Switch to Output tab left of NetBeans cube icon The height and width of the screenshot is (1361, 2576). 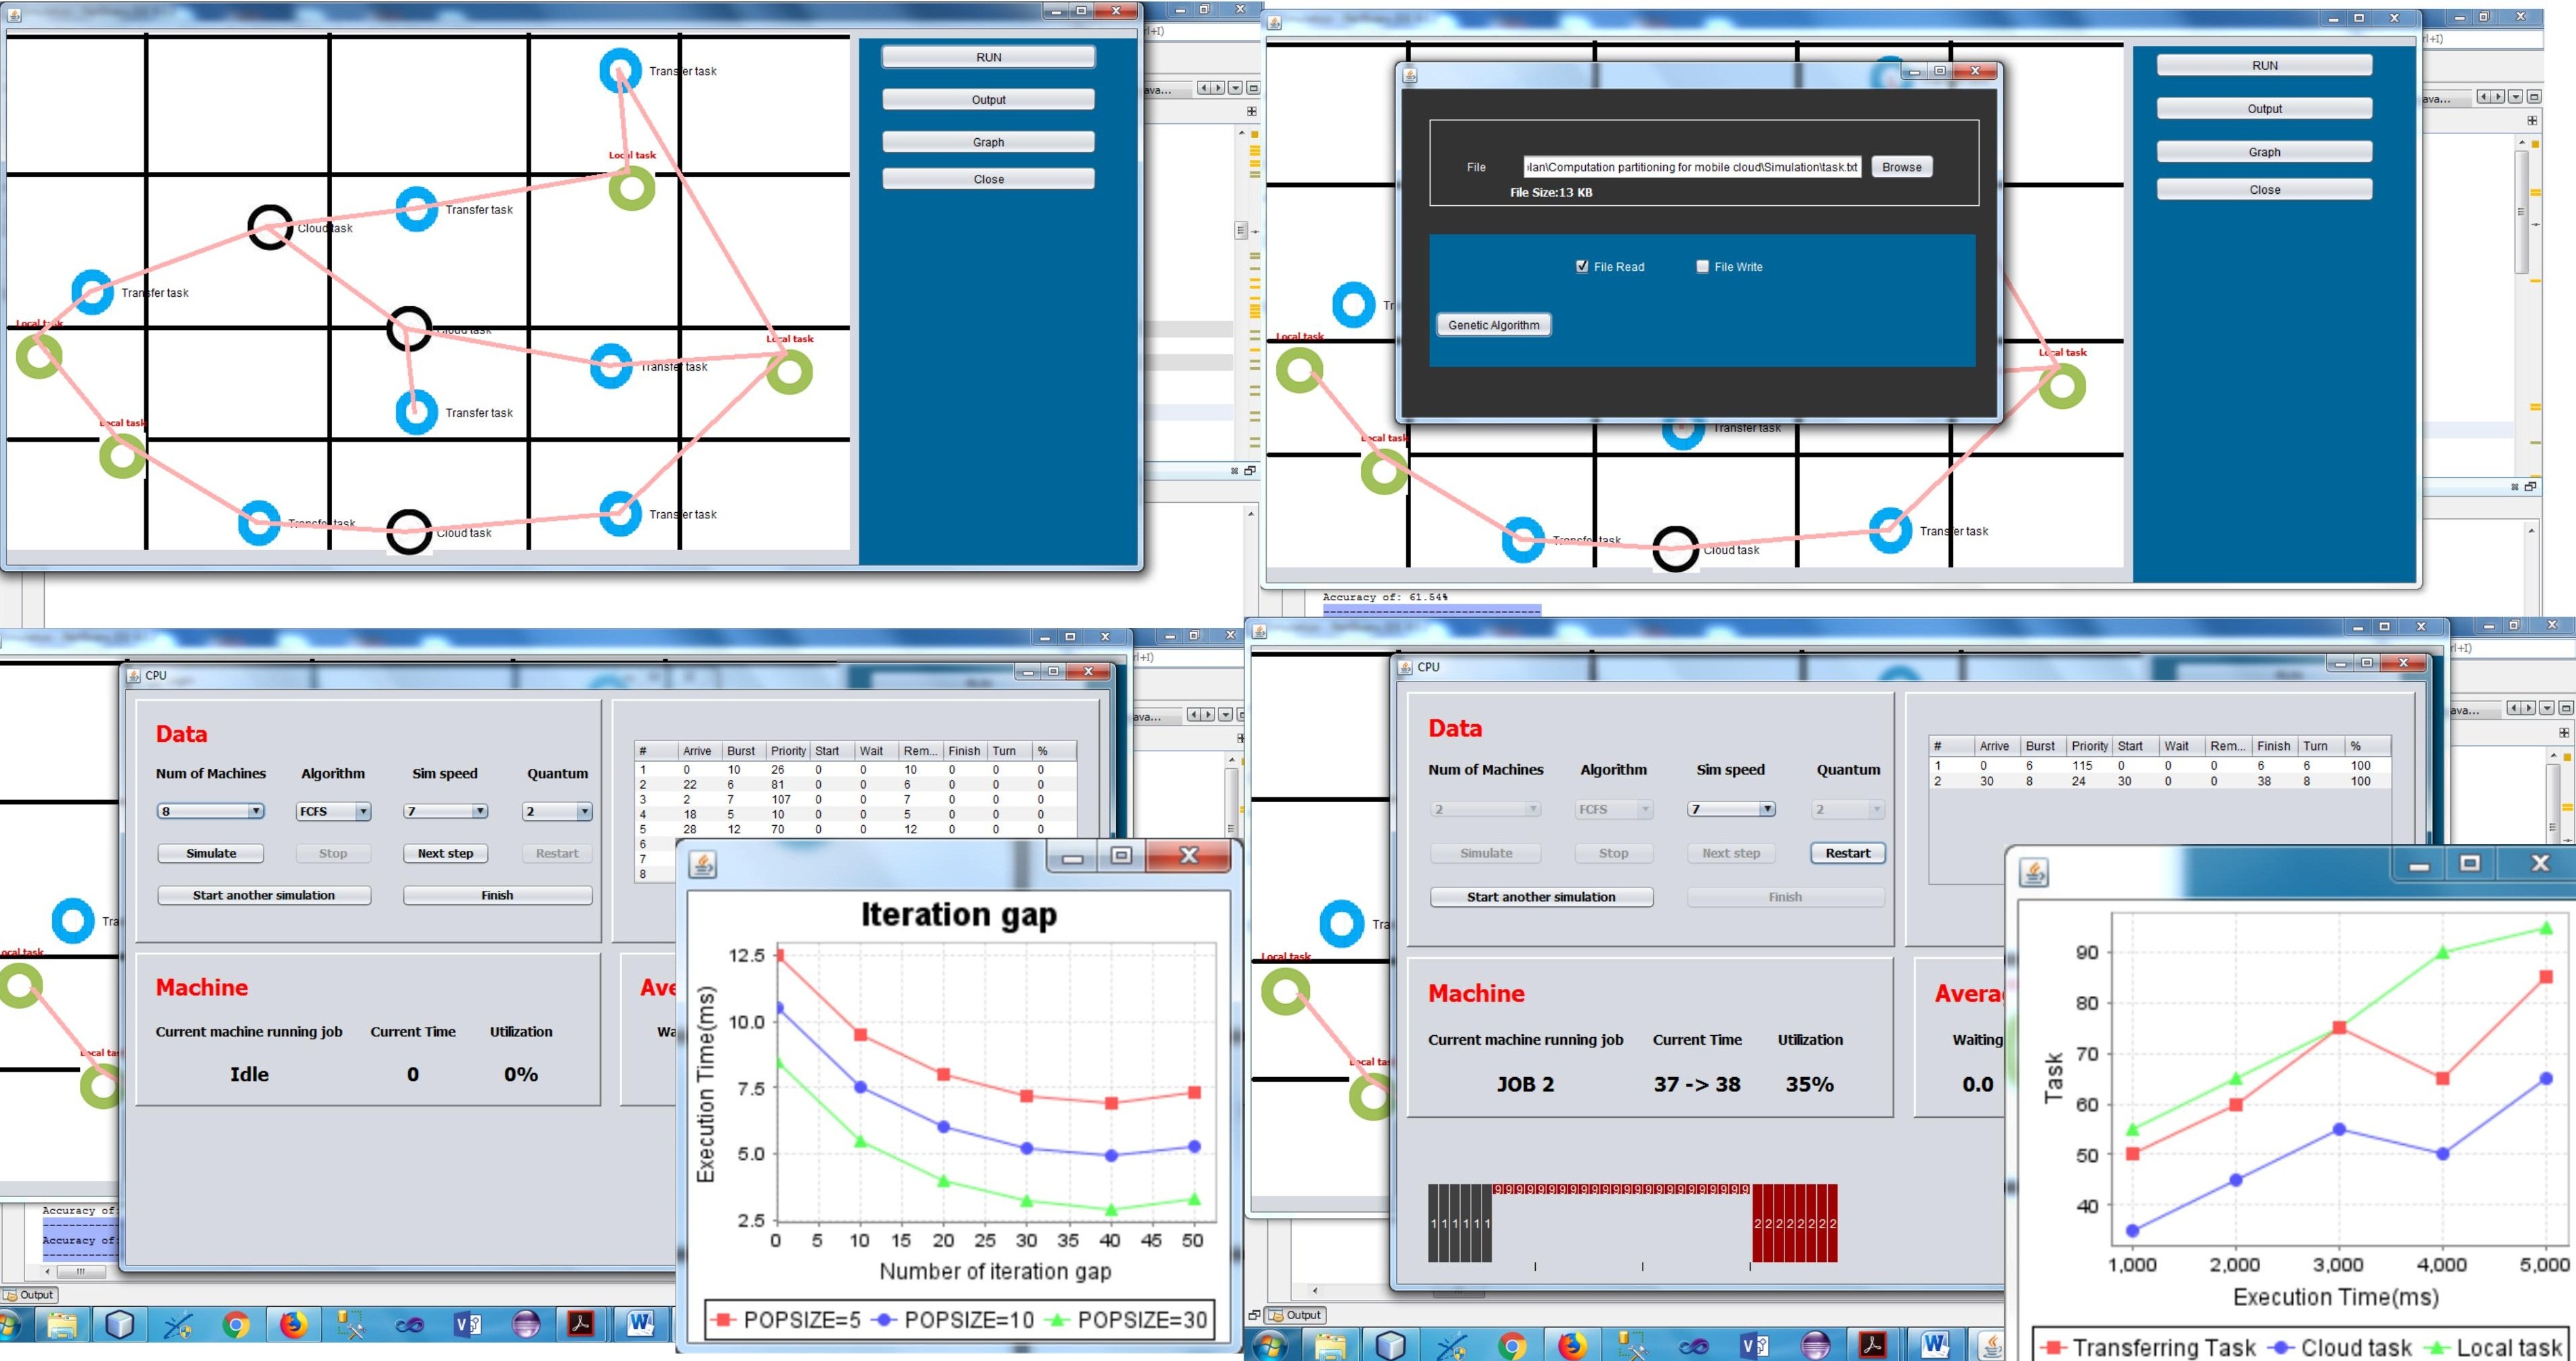click(1296, 1315)
